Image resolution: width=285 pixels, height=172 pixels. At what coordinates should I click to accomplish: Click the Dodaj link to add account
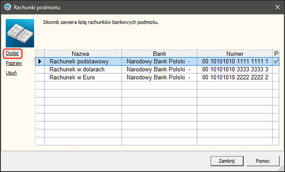pos(12,53)
